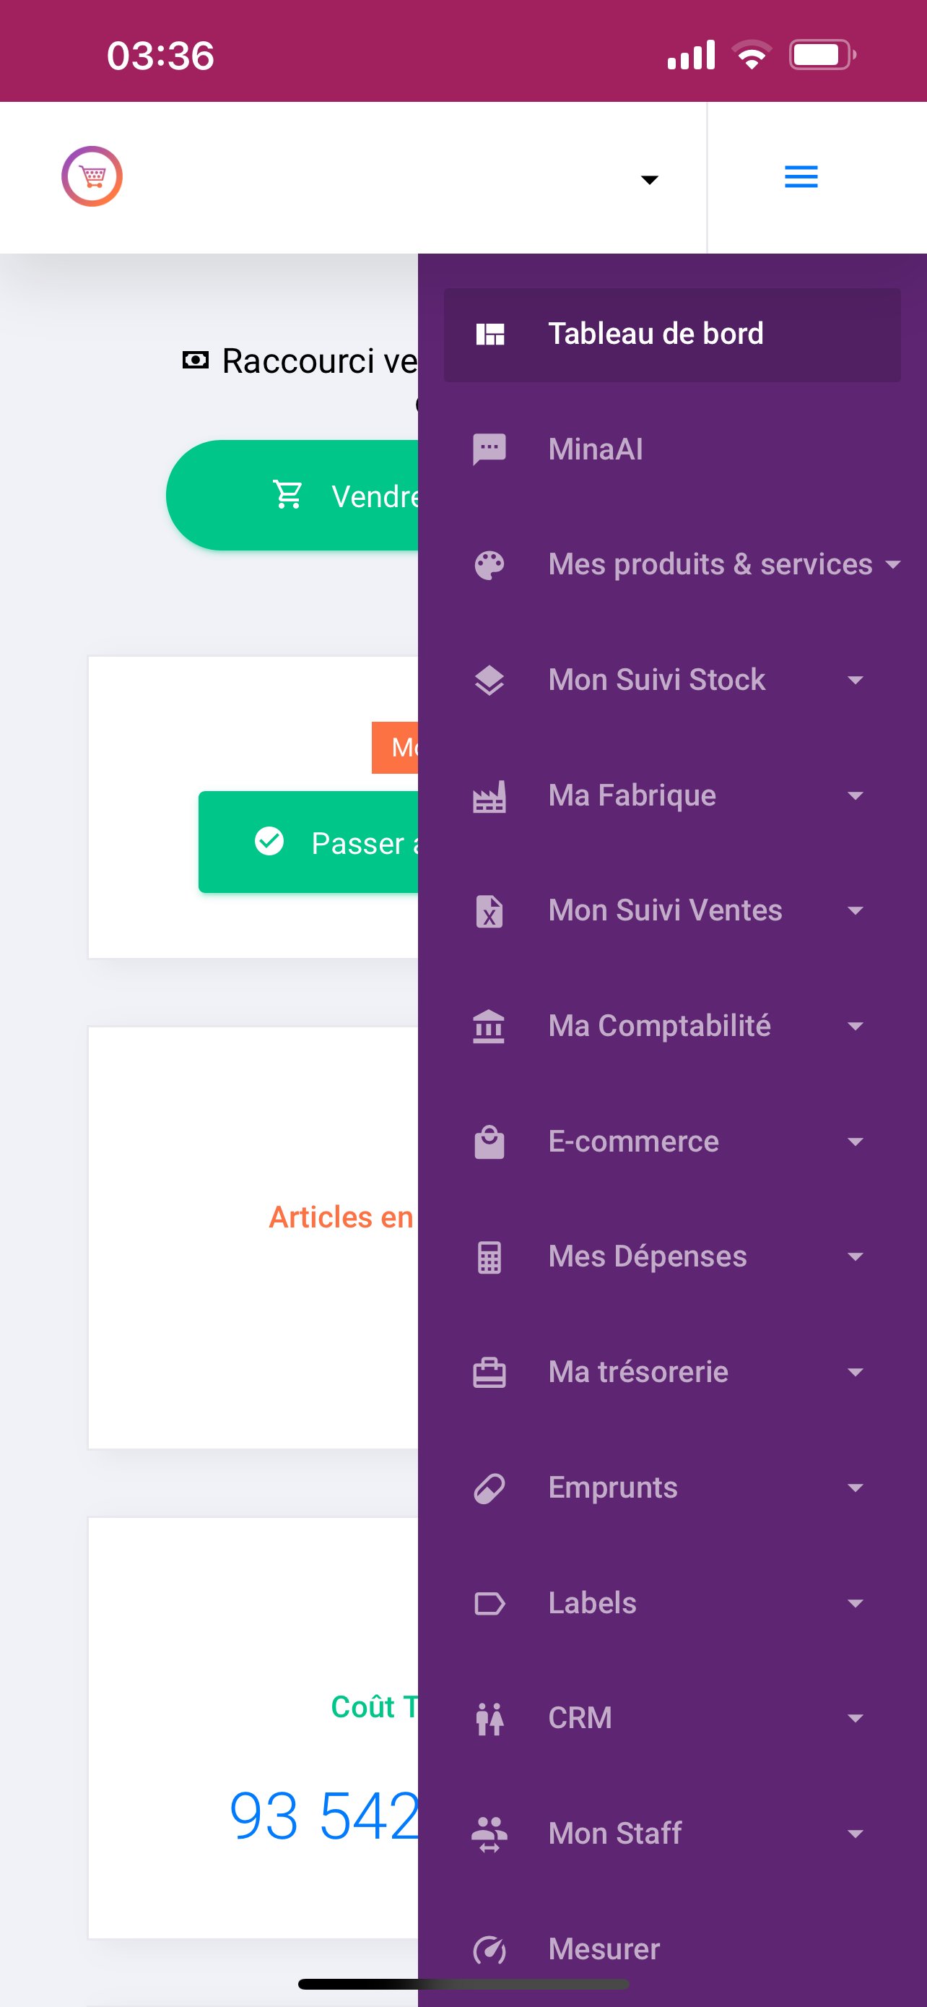Tap the green Vendre button
927x2007 pixels.
pos(292,496)
